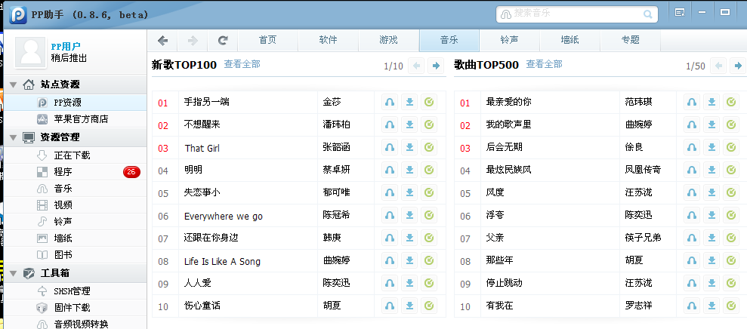
Task: Click headphone listen icon for 手指另一端
Action: 390,103
